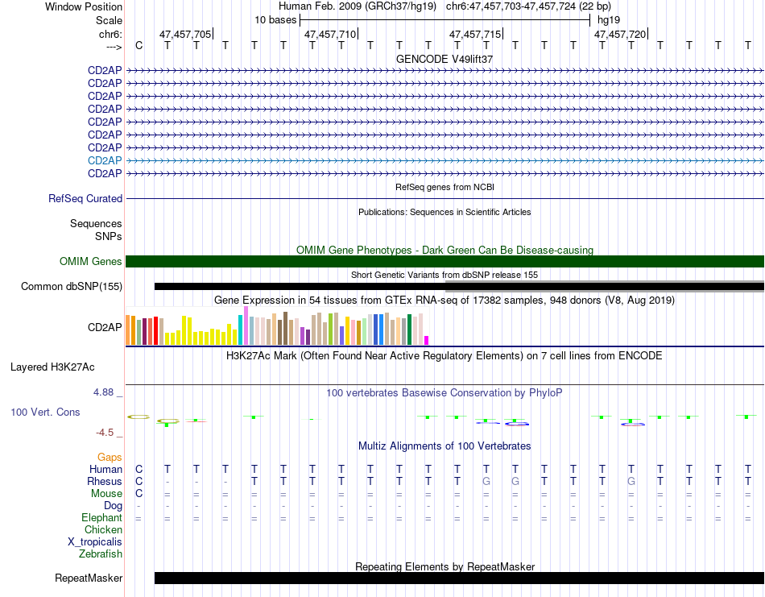Open the GENCODE V49lift37 track title
Image resolution: width=765 pixels, height=597 pixels.
pyautogui.click(x=445, y=59)
